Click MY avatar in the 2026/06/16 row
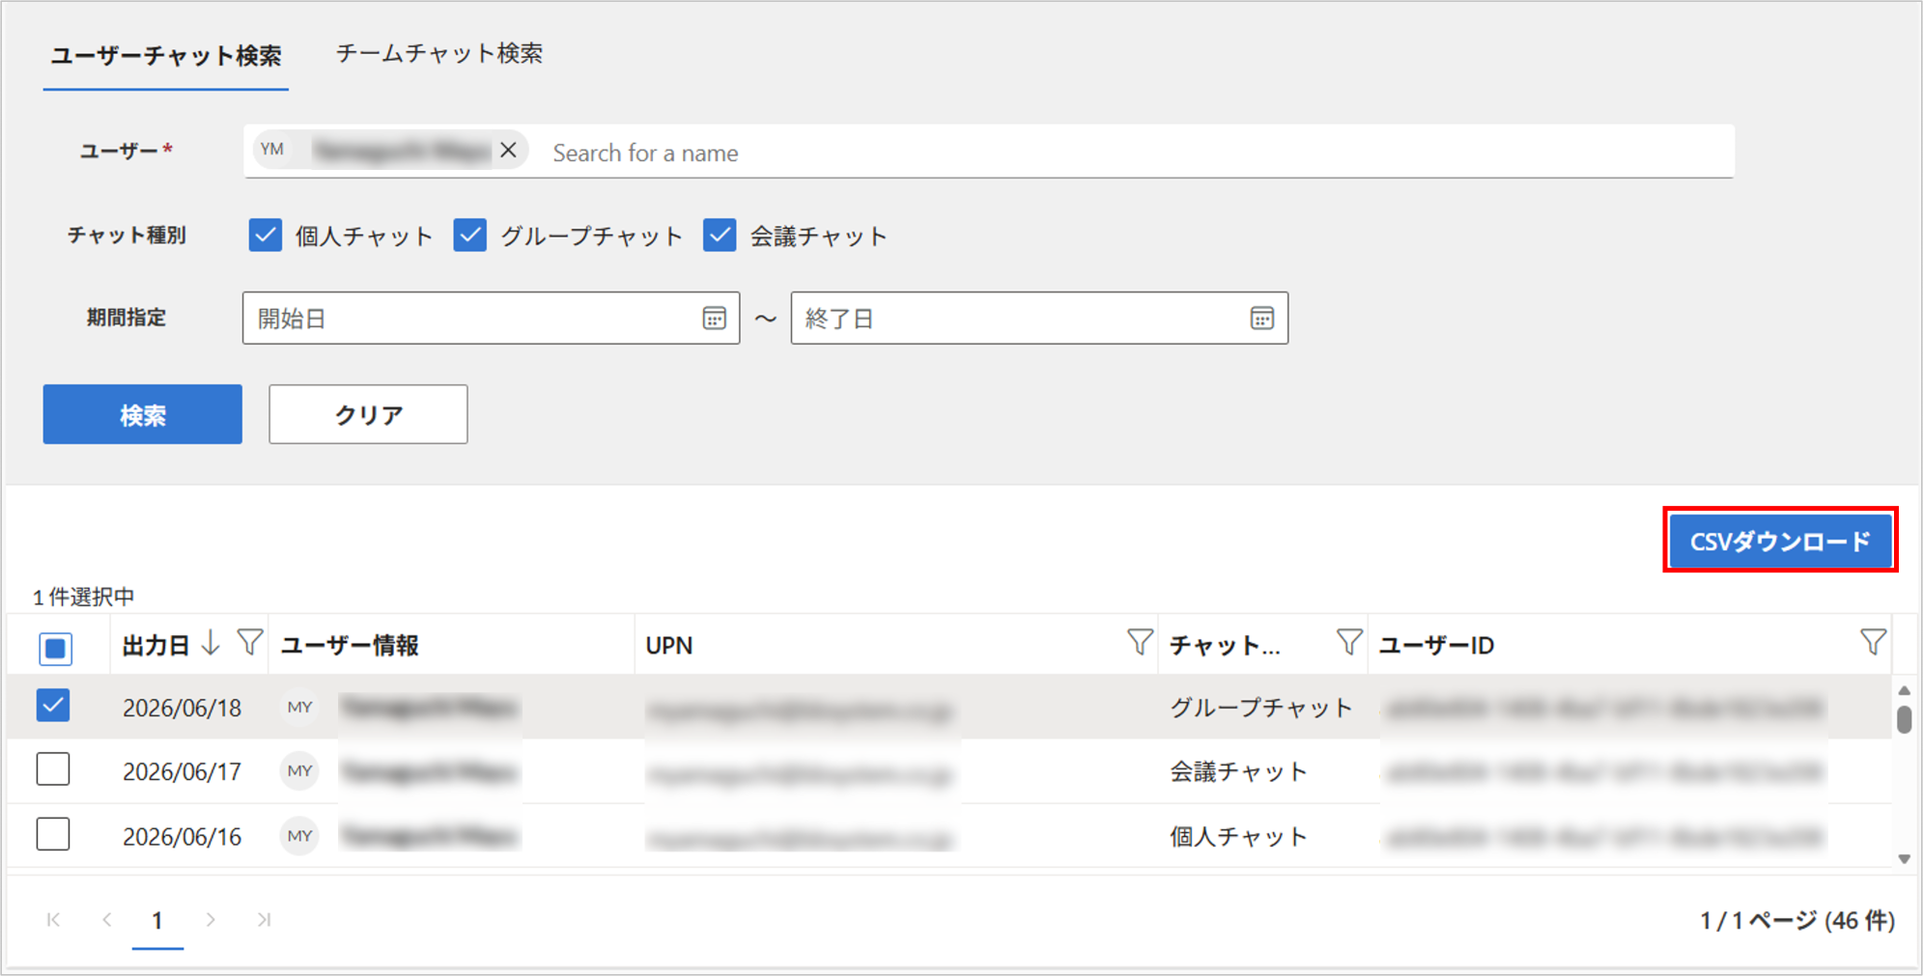1923x976 pixels. (x=299, y=836)
